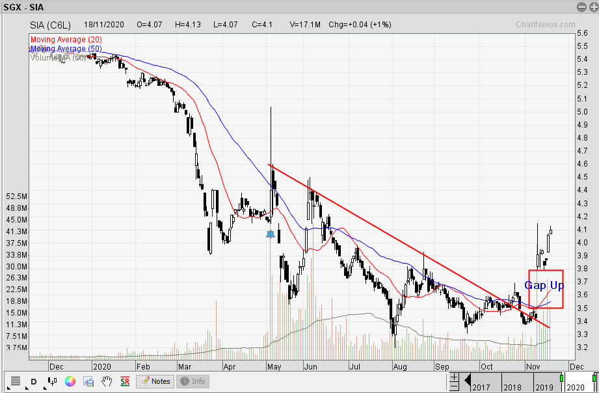This screenshot has height=393, width=599.
Task: Open the indicator list menu icon
Action: point(15,381)
